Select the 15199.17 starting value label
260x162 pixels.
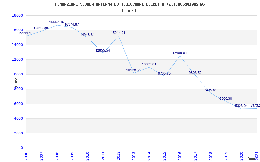coord(26,33)
